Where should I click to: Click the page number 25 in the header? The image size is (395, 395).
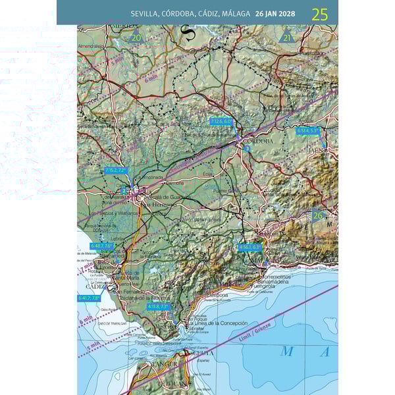[320, 14]
